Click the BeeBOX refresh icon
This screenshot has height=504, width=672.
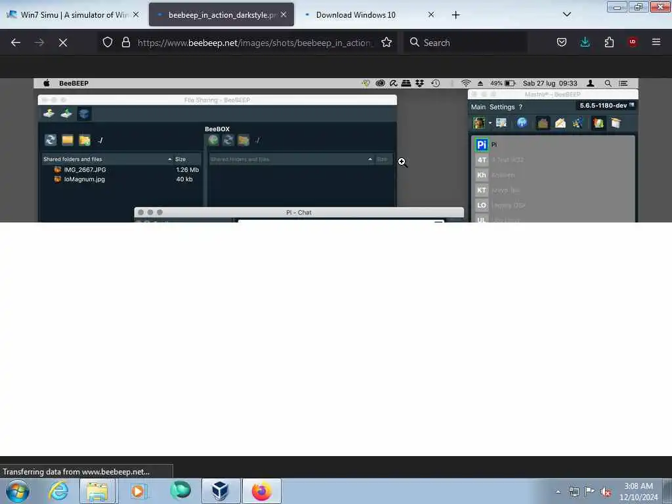tap(228, 140)
